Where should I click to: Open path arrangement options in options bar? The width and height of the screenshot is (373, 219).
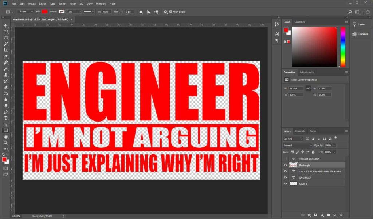(156, 12)
